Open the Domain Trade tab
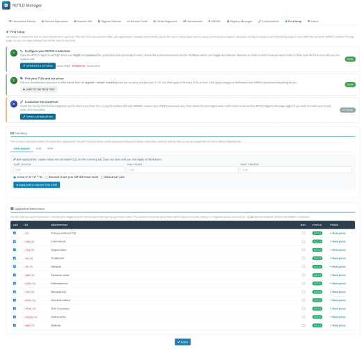364x349 pixels. coord(137,22)
